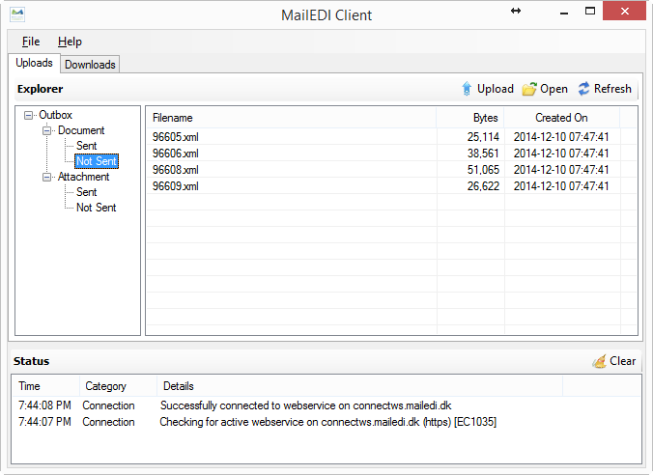Select Not Sent under Attachment

point(97,208)
